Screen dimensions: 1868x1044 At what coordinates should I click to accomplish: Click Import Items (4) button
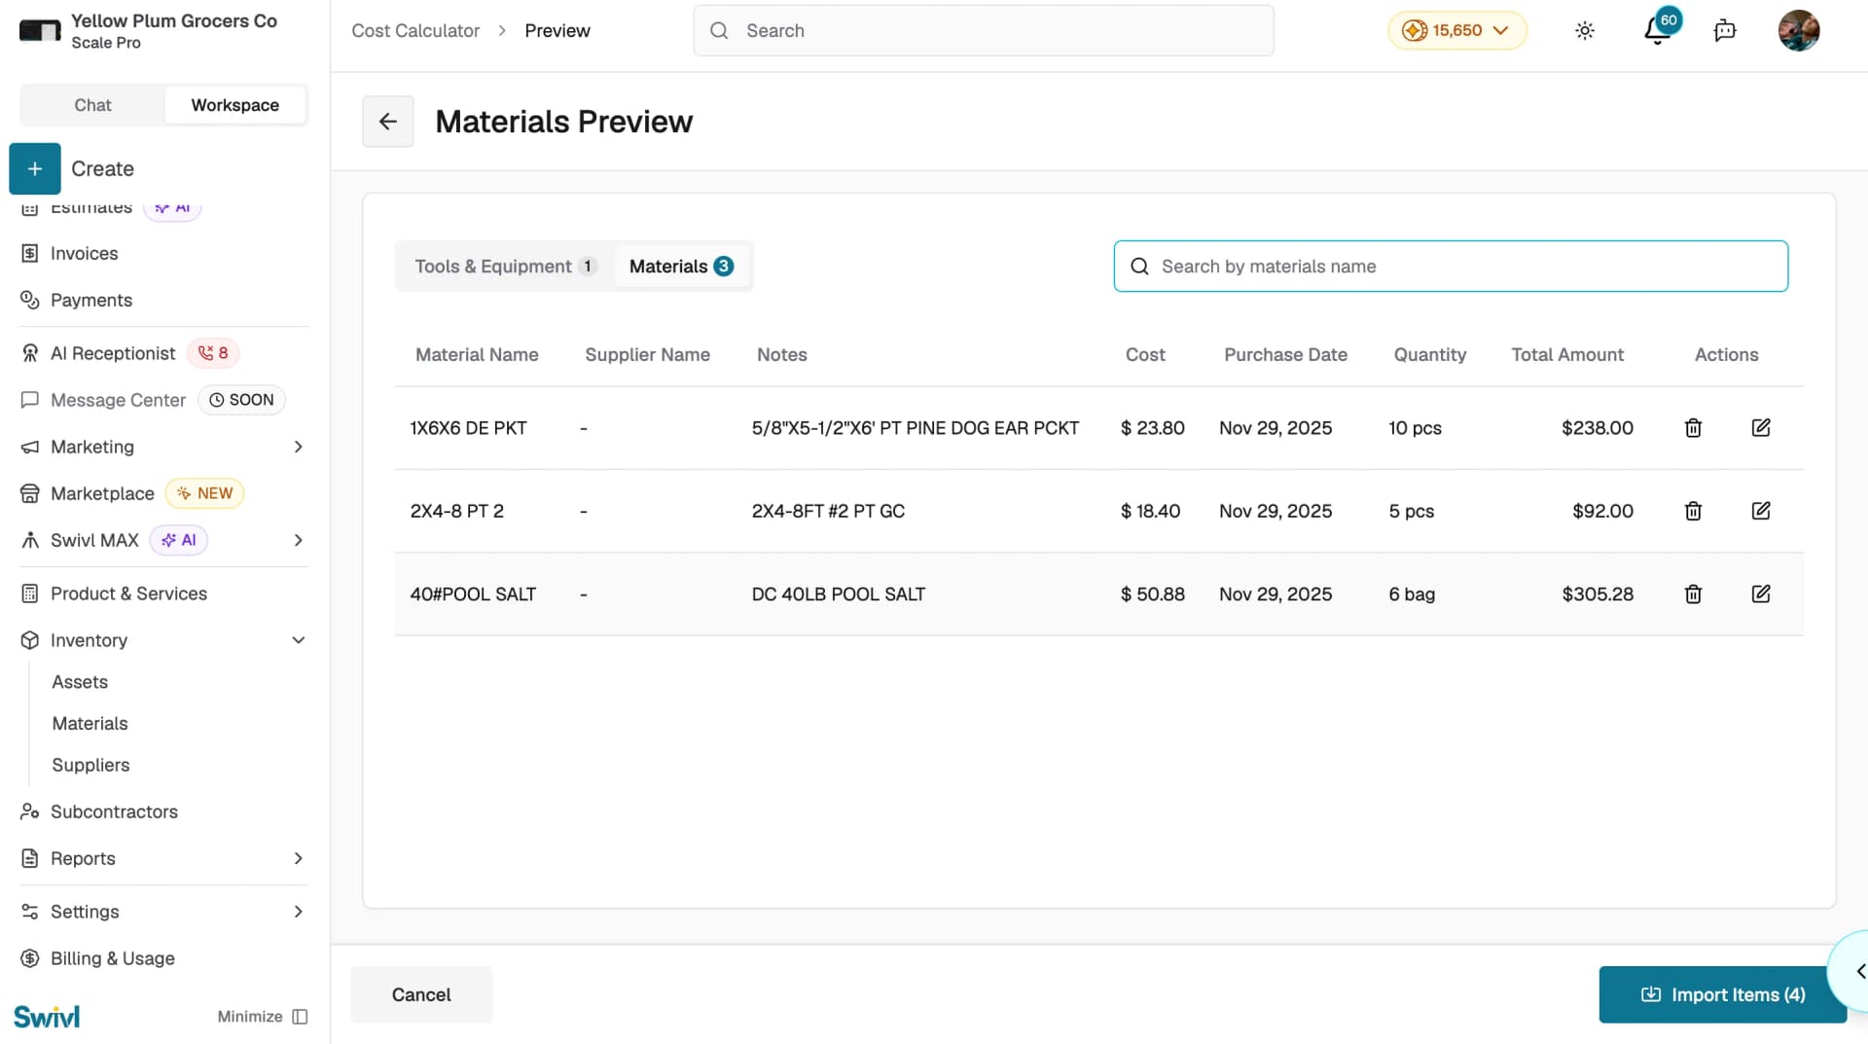click(x=1722, y=994)
